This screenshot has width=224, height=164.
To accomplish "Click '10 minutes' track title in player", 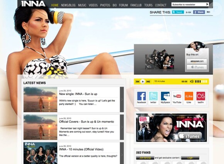I will point(160,81).
